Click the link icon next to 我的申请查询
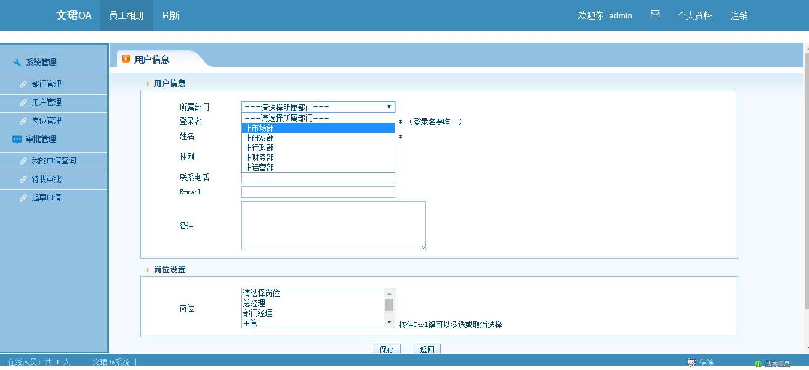This screenshot has height=370, width=809. coord(23,161)
